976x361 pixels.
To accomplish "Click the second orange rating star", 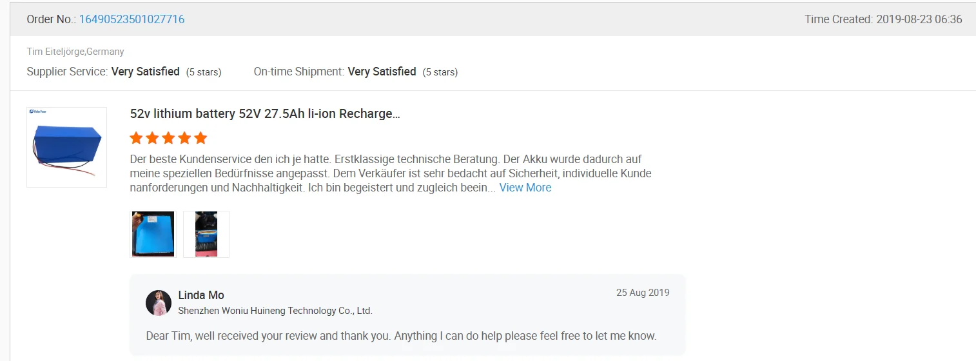I will (x=152, y=138).
